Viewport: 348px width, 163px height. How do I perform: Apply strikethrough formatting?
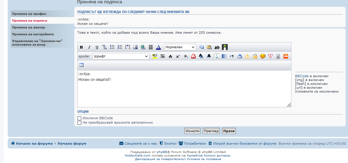pos(170,56)
